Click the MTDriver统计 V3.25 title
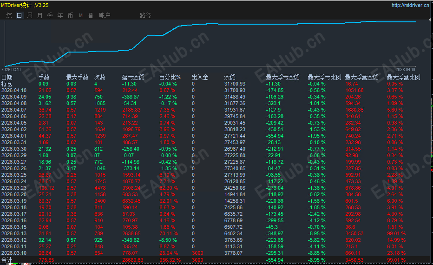433x265 pixels. (x=25, y=5)
